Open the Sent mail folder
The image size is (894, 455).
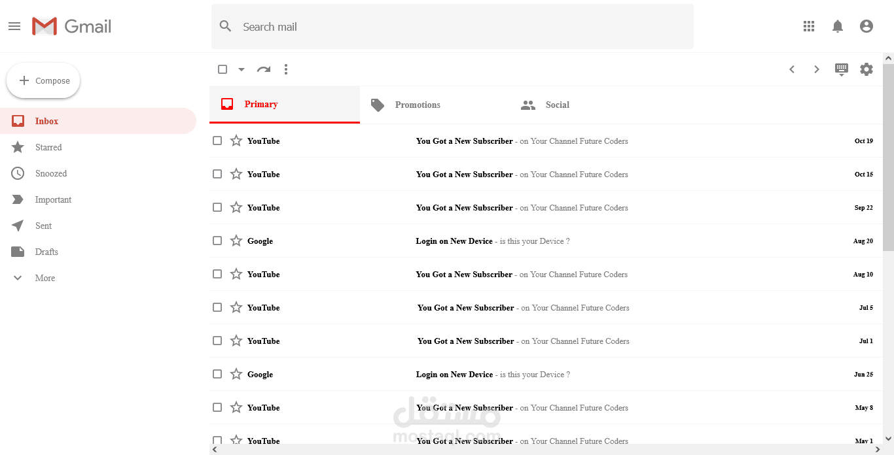click(x=43, y=226)
